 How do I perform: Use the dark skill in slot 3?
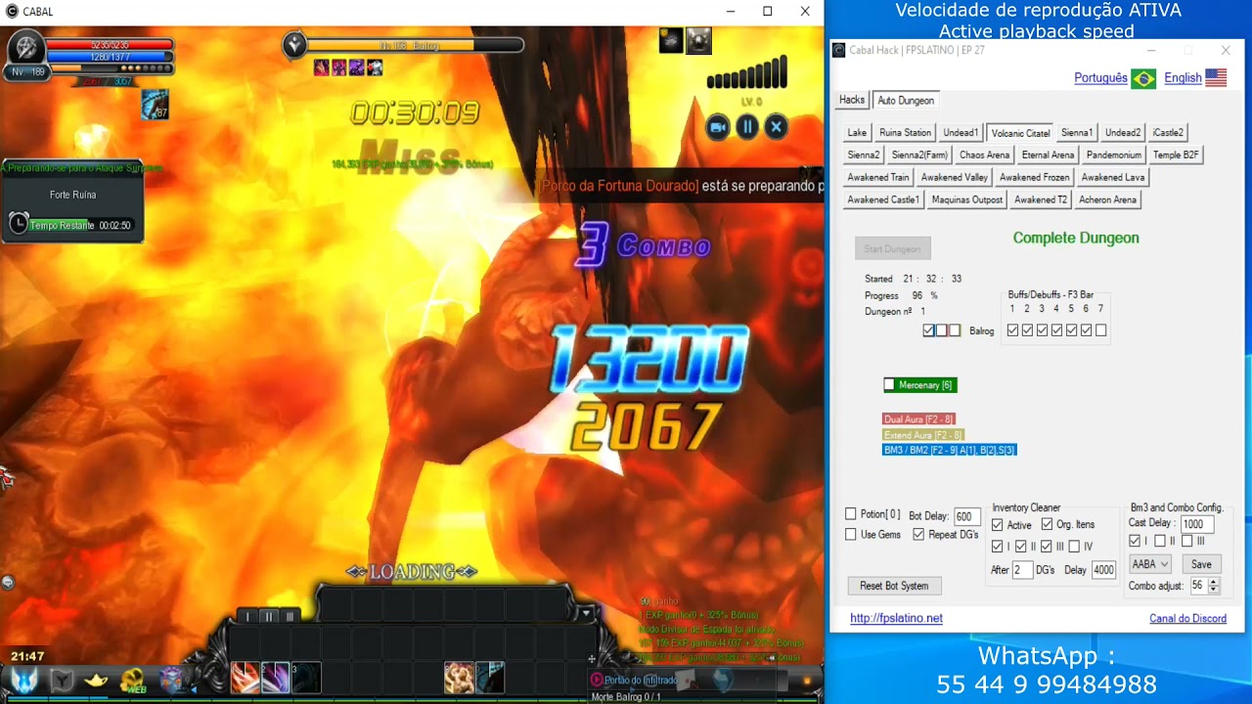[x=305, y=678]
